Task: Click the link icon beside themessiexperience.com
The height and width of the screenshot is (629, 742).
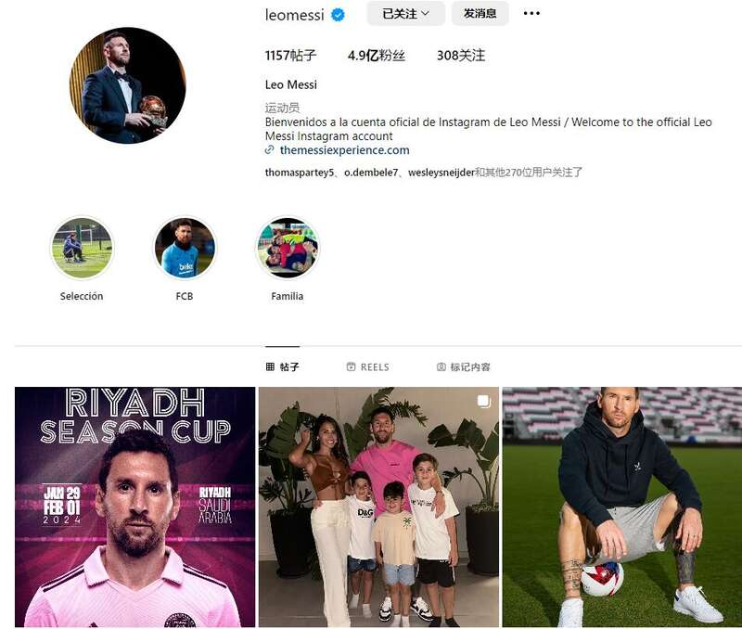Action: pyautogui.click(x=269, y=150)
